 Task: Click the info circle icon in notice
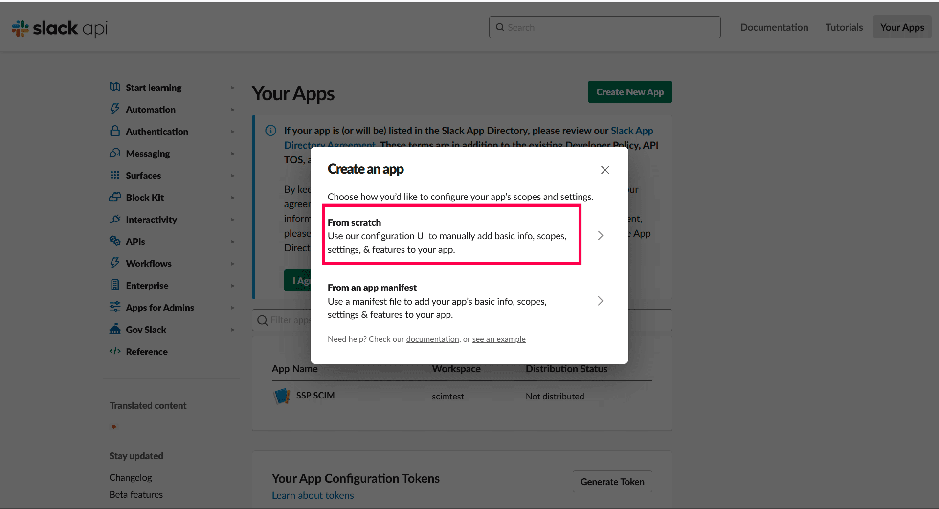click(x=270, y=131)
